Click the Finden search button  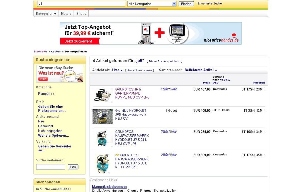coord(186,4)
